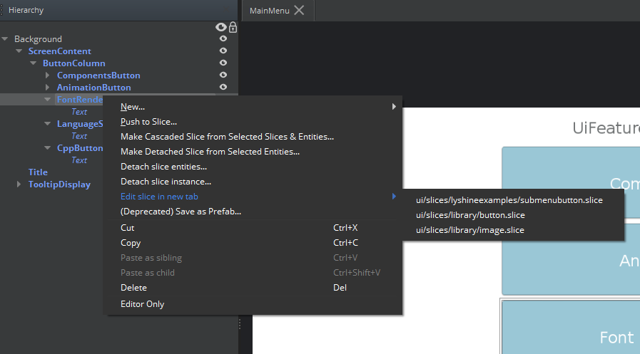Choose submenubutton.slice from the slice submenu
Image resolution: width=640 pixels, height=354 pixels.
coord(509,200)
